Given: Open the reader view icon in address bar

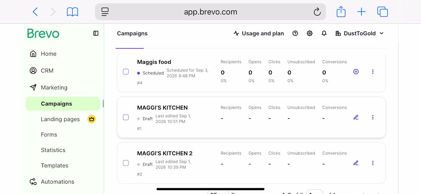Looking at the screenshot, I should pyautogui.click(x=105, y=12).
